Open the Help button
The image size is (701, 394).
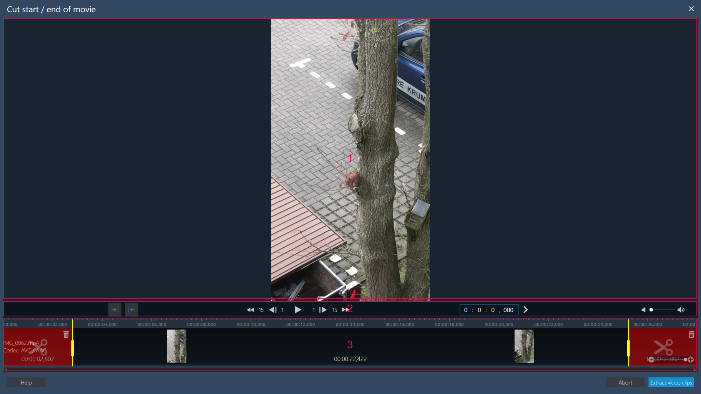tap(26, 382)
